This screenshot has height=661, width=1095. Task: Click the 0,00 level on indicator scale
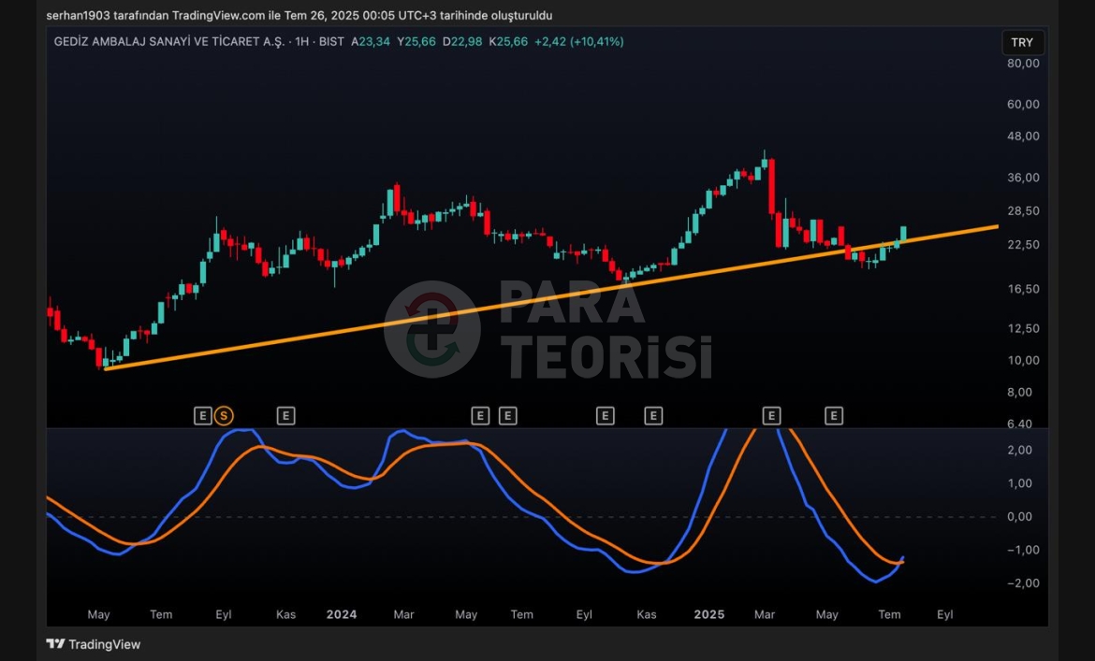pyautogui.click(x=1019, y=517)
